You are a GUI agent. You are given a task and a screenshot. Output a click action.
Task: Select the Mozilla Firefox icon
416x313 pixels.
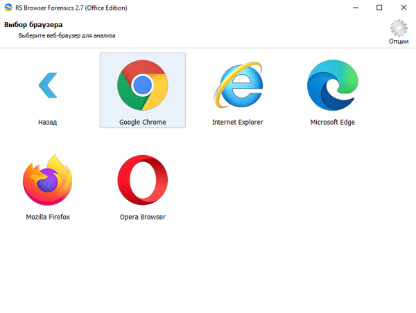point(47,180)
